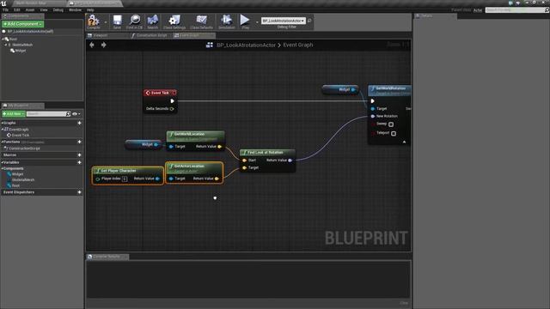Save the blueprint using Save icon
Image resolution: width=550 pixels, height=309 pixels.
pos(117,21)
